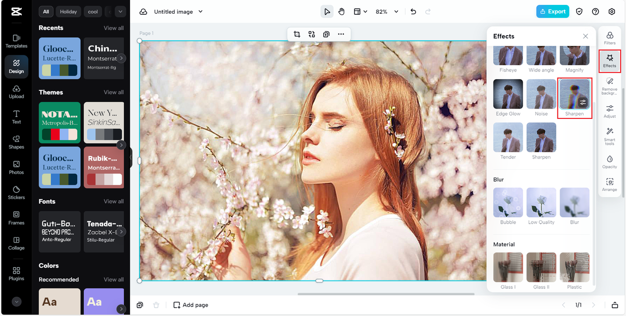View all Themes

(x=113, y=92)
